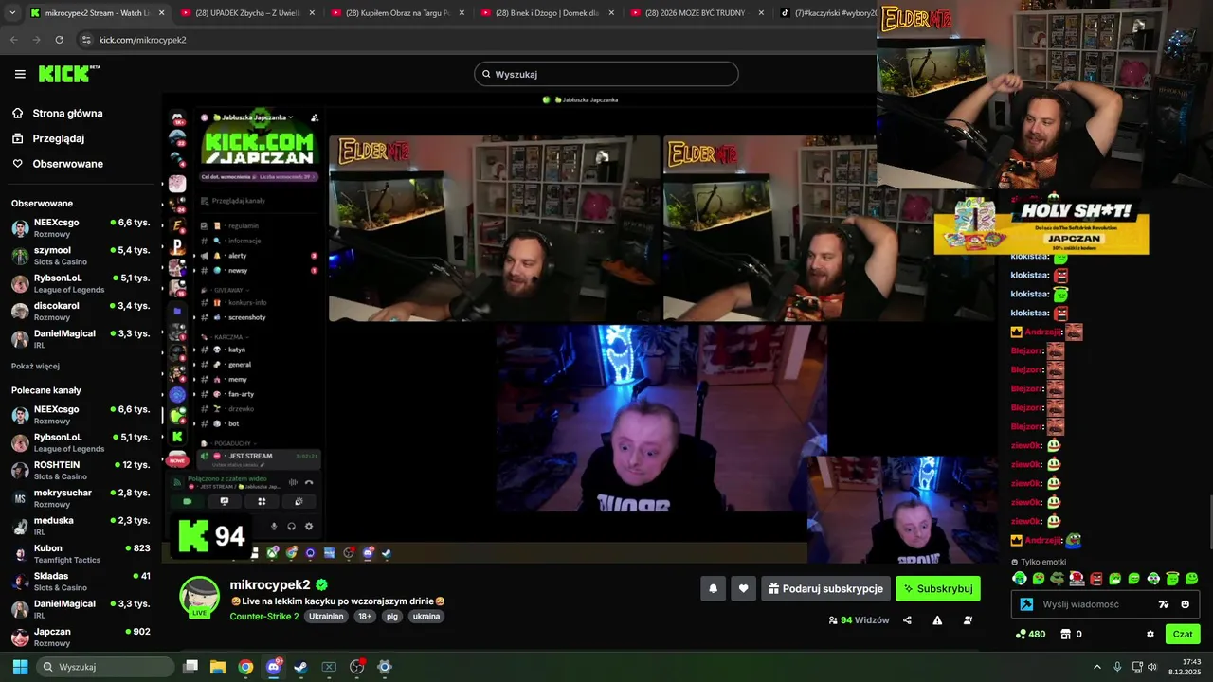Click the user icon next to report

[968, 620]
